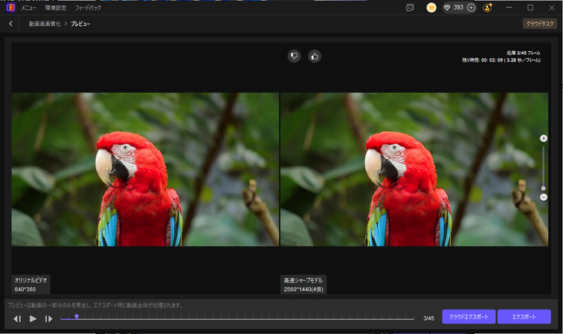
Task: Click the preview timeline progress bar
Action: tap(238, 318)
